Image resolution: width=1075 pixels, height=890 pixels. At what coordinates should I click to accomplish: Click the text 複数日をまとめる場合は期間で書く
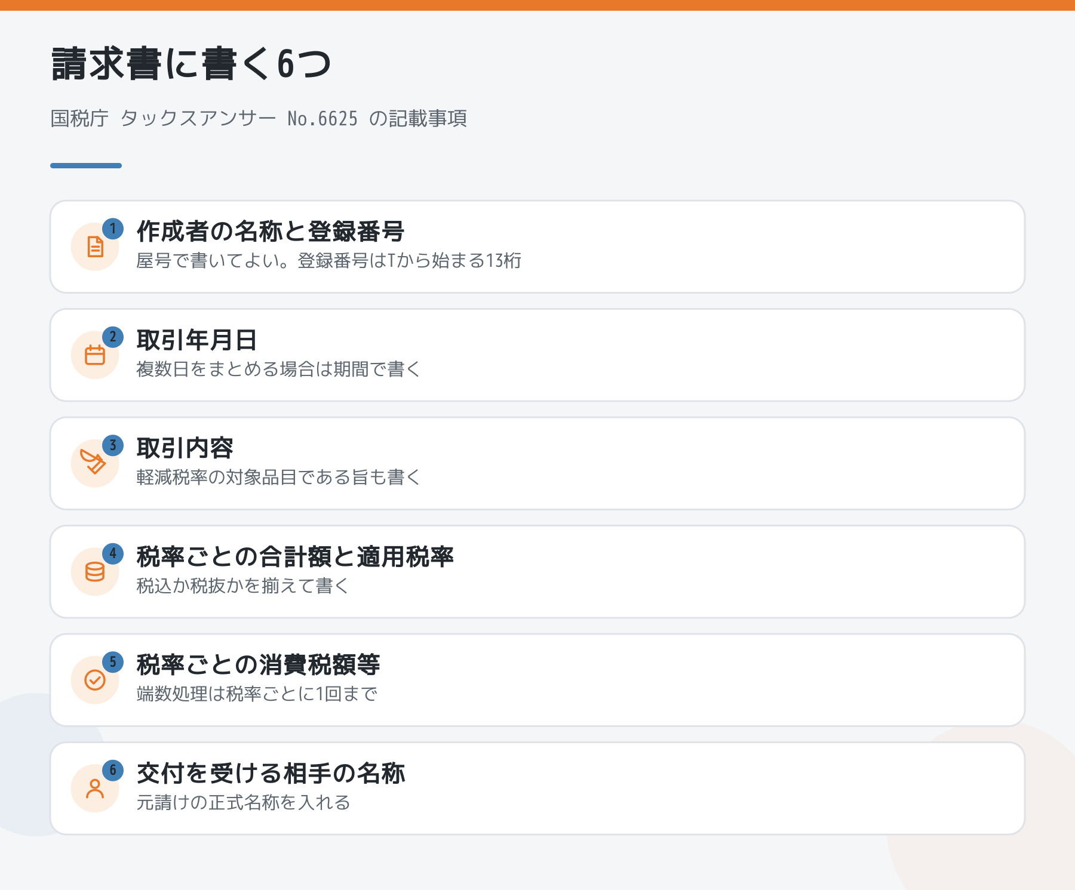[x=278, y=369]
